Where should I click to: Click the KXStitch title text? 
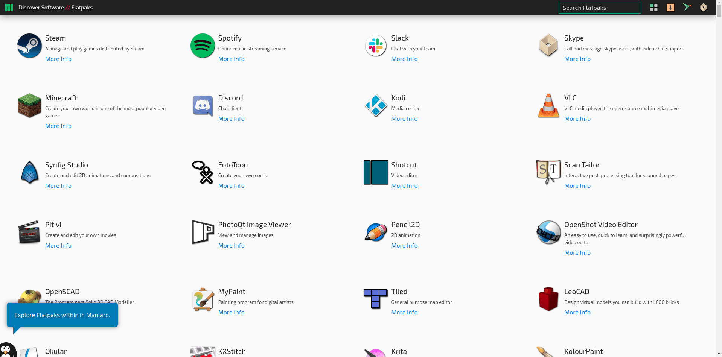pyautogui.click(x=232, y=352)
